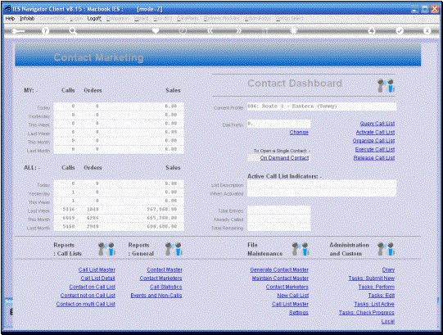Open On Demand Contact link
Viewport: 443px width, 335px height.
click(x=284, y=158)
